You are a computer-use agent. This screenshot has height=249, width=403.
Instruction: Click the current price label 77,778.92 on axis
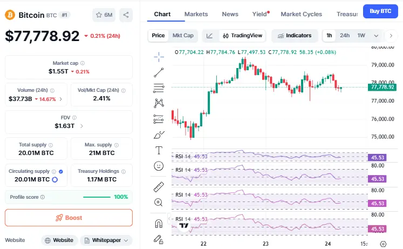[x=382, y=87]
